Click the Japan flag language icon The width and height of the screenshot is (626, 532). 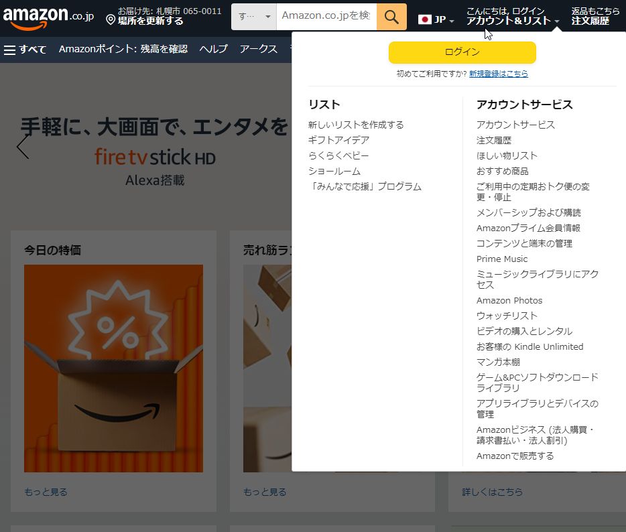pos(424,19)
